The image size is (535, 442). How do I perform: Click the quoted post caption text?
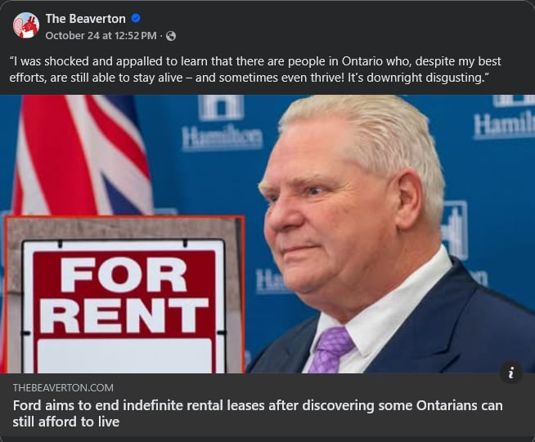255,69
